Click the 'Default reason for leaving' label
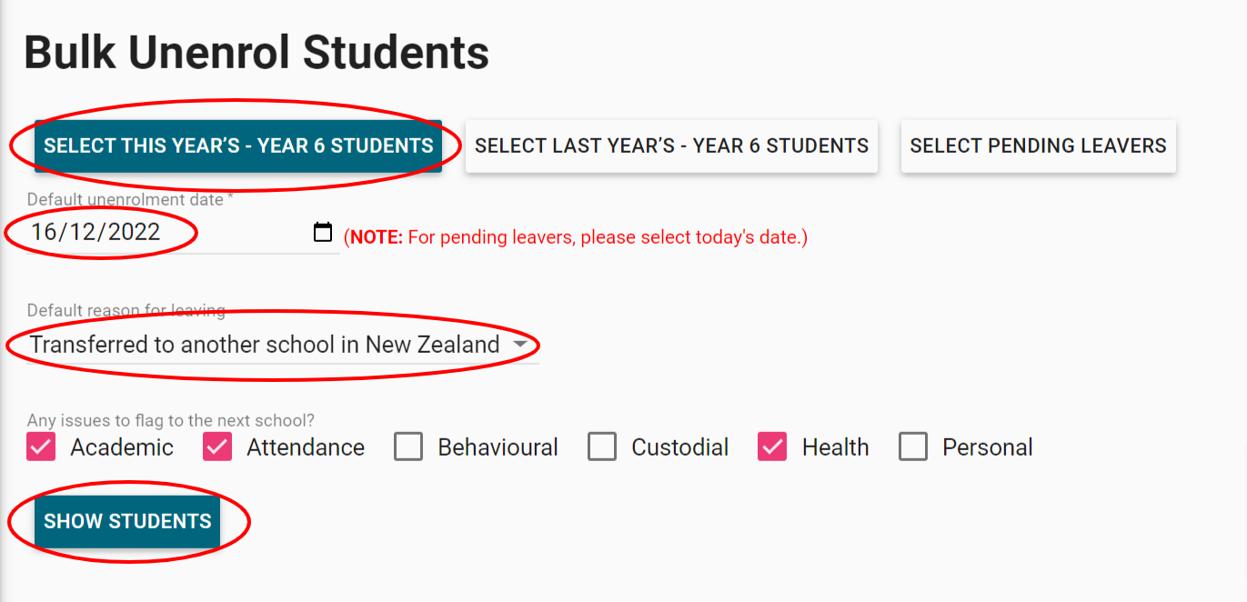Viewport: 1247px width, 602px height. pyautogui.click(x=126, y=310)
